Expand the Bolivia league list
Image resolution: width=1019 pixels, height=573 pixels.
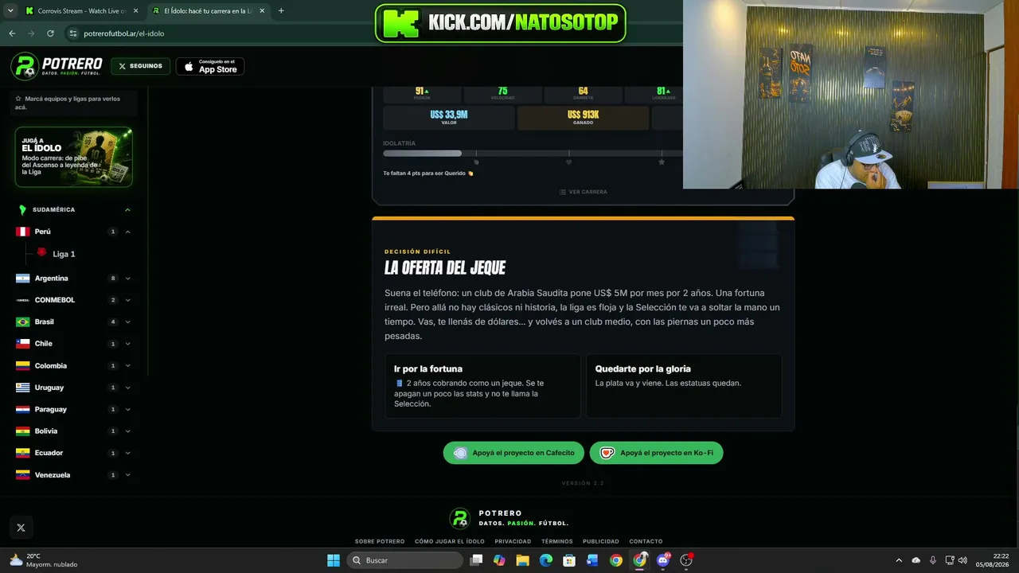click(x=127, y=431)
